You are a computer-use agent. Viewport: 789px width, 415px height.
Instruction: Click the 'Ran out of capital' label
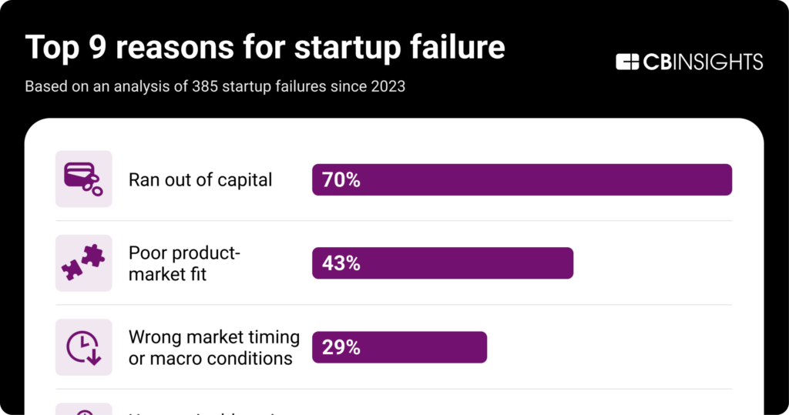(x=200, y=179)
